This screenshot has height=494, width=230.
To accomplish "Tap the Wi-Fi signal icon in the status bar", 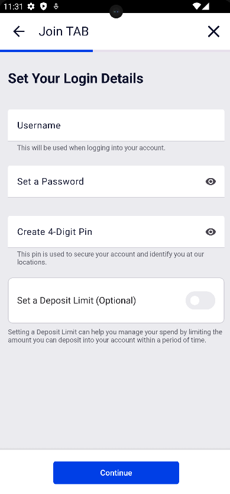I will pyautogui.click(x=197, y=7).
